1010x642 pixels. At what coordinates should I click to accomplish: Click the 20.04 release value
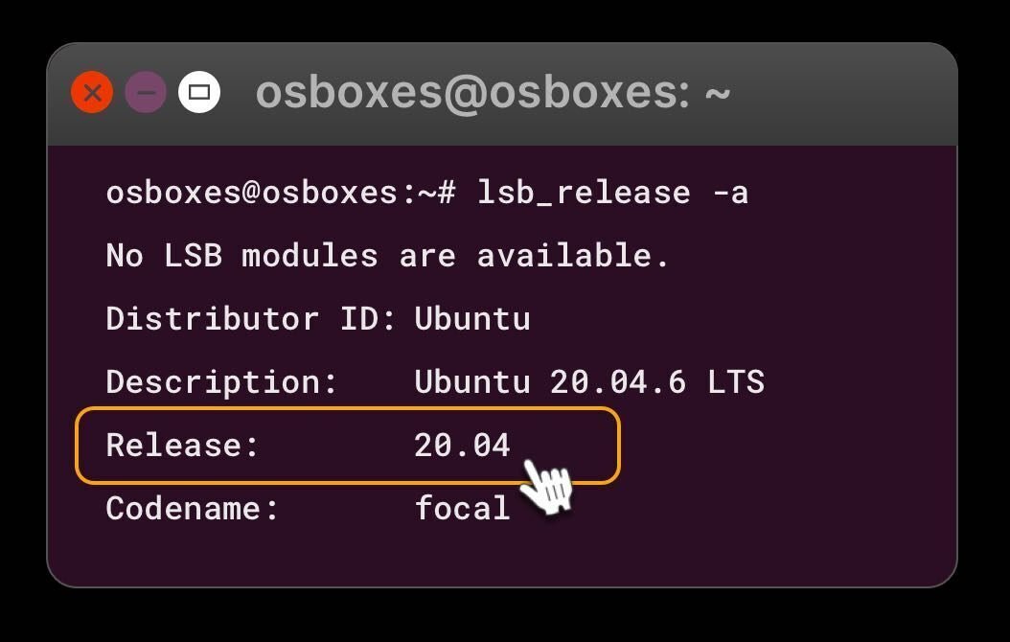[462, 446]
